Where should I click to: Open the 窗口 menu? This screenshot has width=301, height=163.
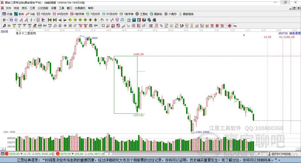tap(69, 8)
